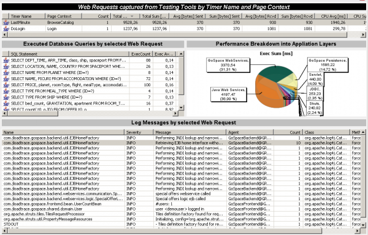
Task: Sort log messages by Severity header
Action: click(139, 132)
